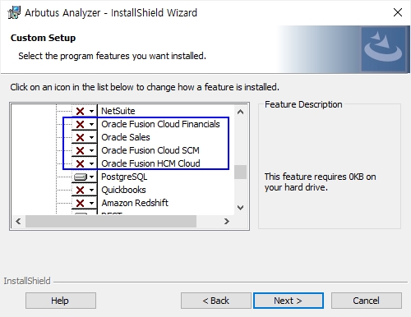Viewport: 411px width, 317px height.
Task: Click the hard drive icon next to PostgreSQL
Action: click(81, 177)
